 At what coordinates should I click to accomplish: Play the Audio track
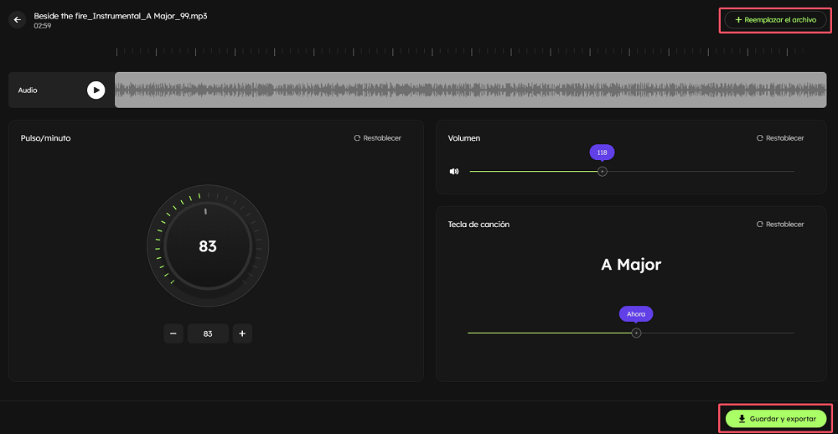click(96, 90)
